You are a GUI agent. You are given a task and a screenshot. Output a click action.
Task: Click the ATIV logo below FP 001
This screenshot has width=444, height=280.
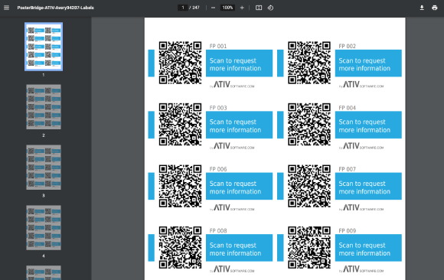232,85
